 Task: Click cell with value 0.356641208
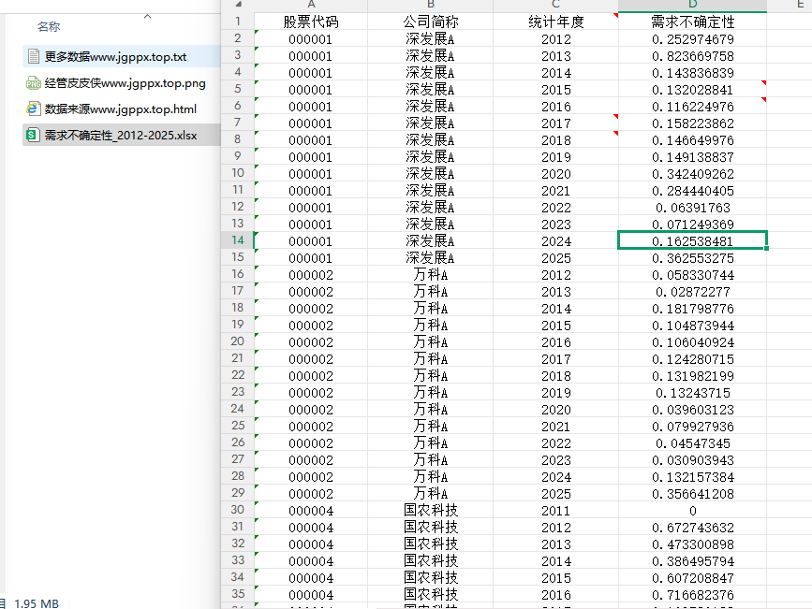pyautogui.click(x=692, y=494)
